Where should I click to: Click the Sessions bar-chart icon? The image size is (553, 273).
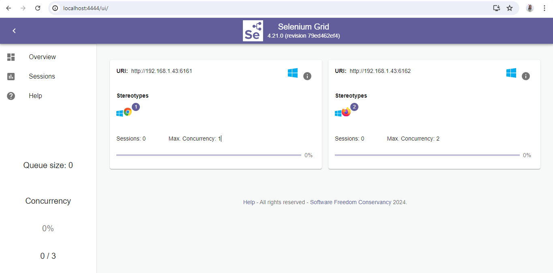point(11,77)
